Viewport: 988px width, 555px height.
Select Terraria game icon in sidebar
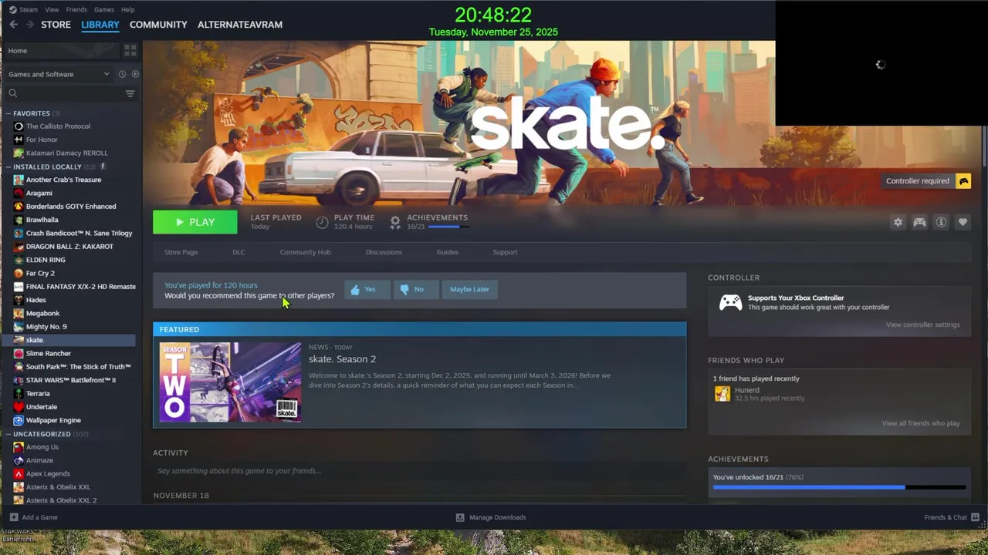click(19, 393)
